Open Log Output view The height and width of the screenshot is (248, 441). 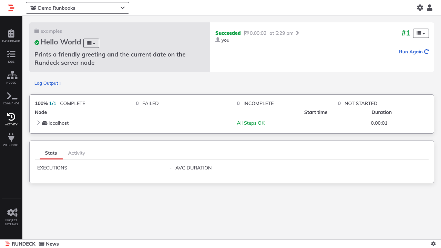point(48,83)
